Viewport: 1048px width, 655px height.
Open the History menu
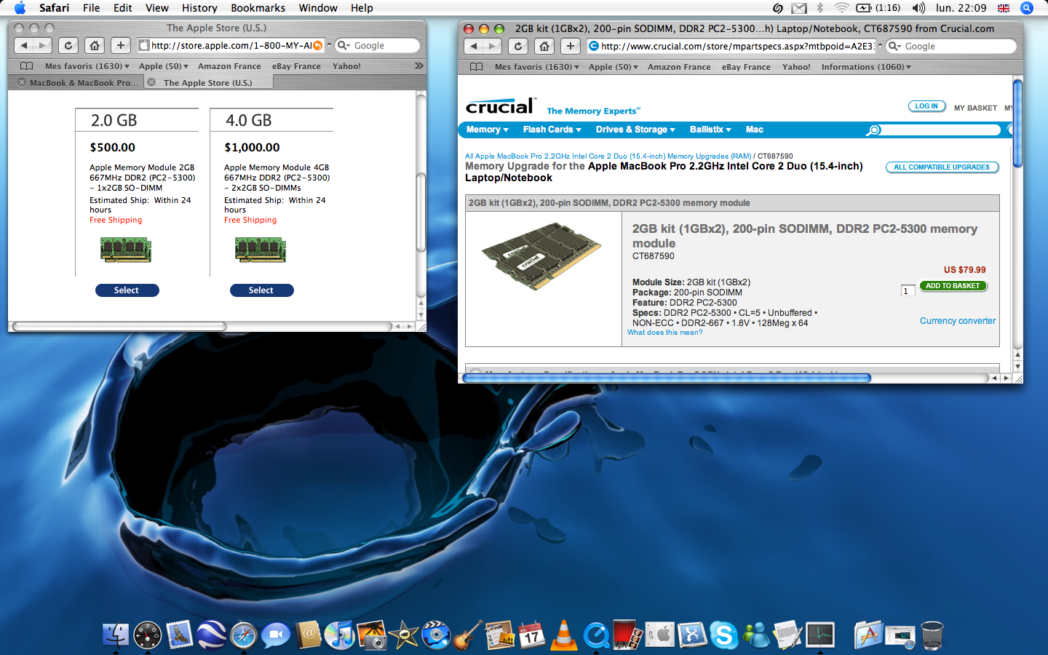[199, 8]
